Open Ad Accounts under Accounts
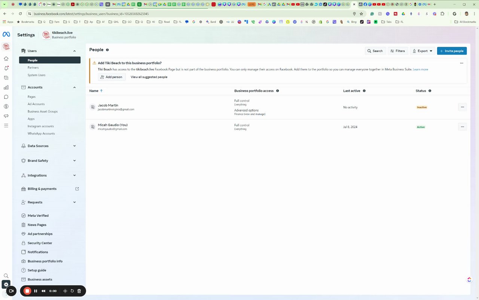 pyautogui.click(x=36, y=104)
